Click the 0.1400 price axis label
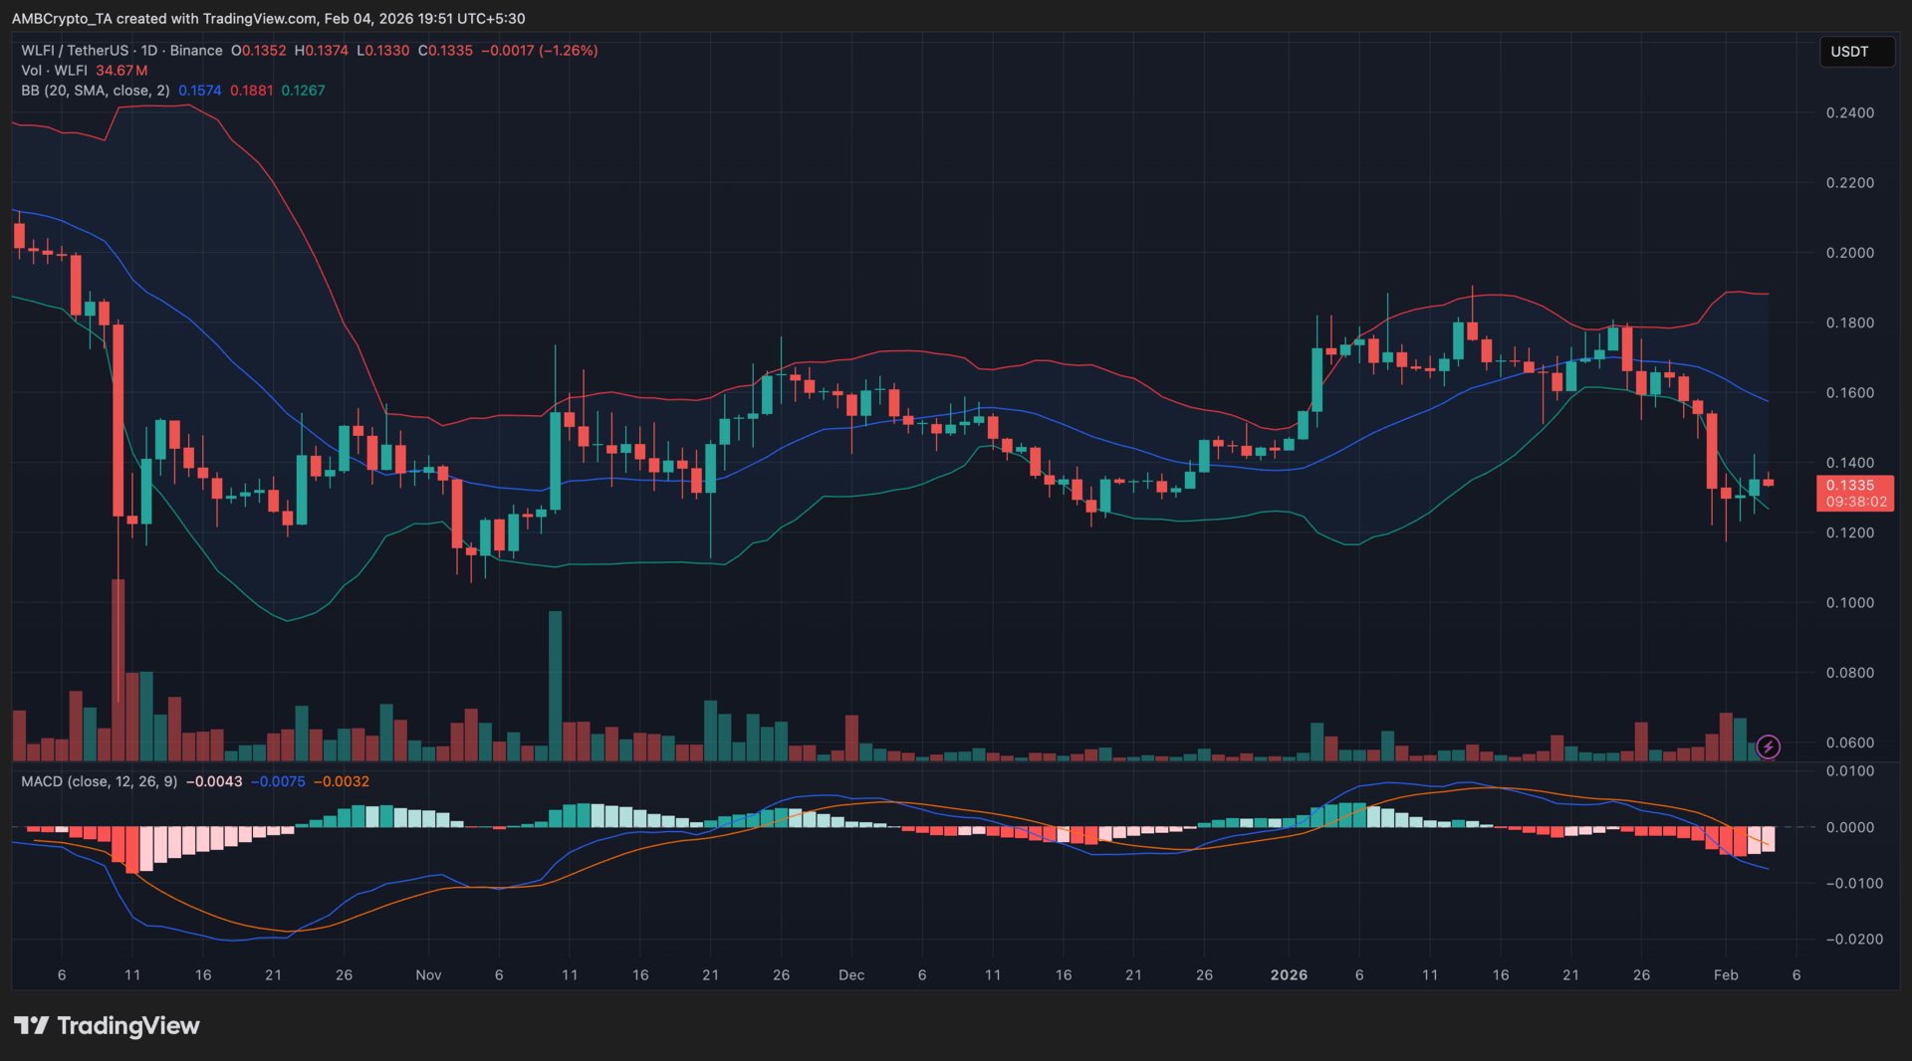The width and height of the screenshot is (1912, 1061). coord(1850,463)
